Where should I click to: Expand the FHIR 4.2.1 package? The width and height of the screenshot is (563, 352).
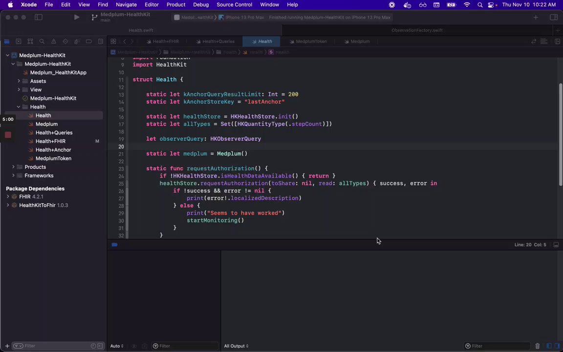pos(7,197)
